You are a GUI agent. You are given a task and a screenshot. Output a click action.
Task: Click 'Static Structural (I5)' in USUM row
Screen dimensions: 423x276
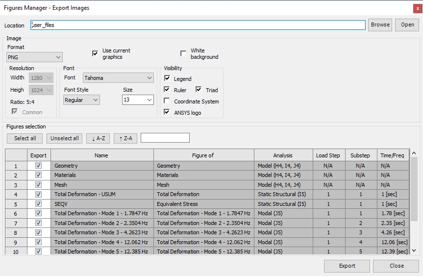coord(283,194)
